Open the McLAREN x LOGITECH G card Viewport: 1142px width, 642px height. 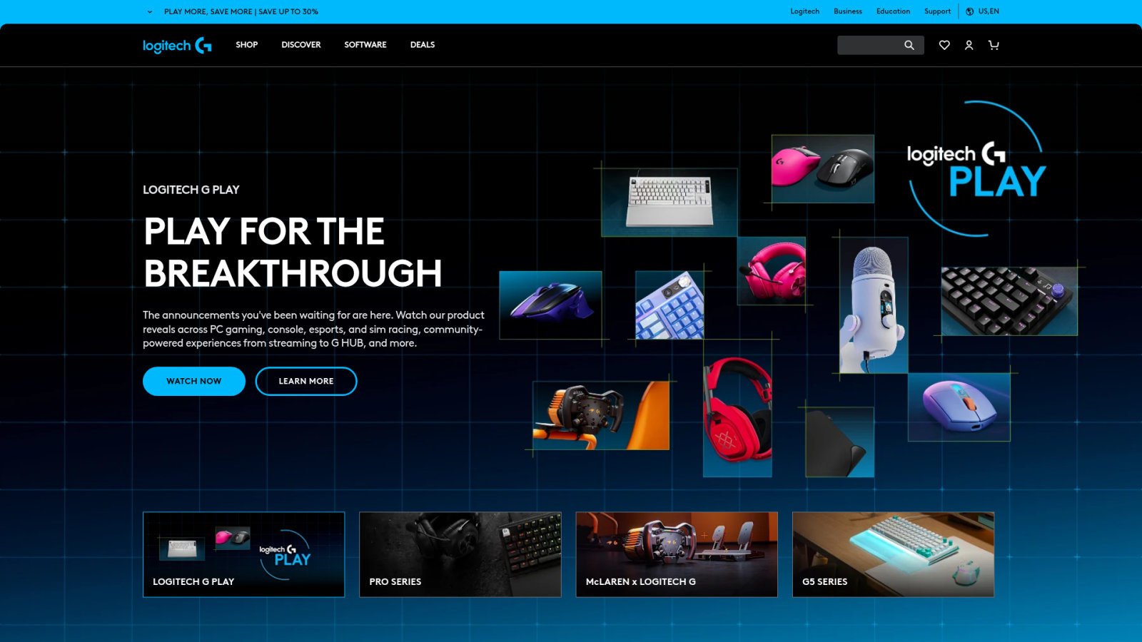pyautogui.click(x=677, y=554)
